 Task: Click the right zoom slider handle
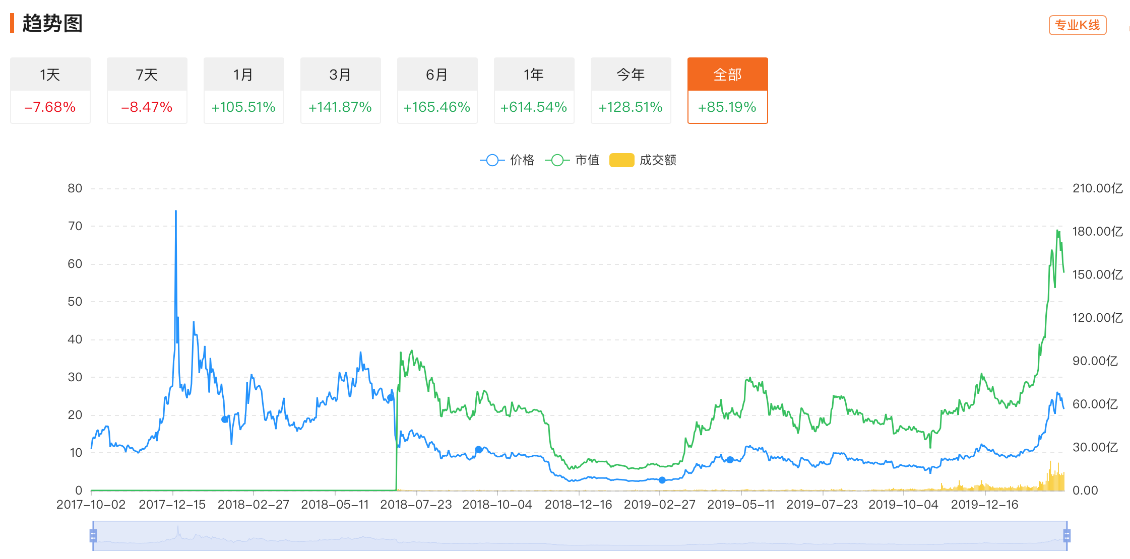click(x=1066, y=536)
